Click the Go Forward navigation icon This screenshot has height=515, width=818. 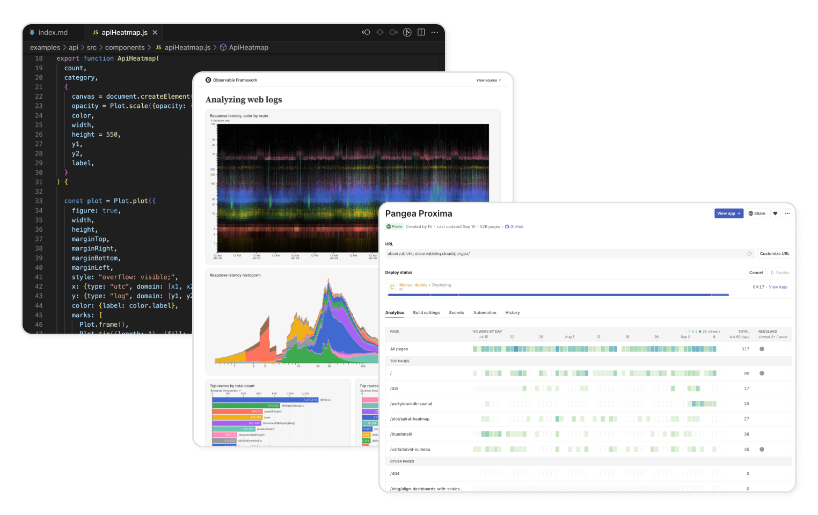click(x=393, y=32)
